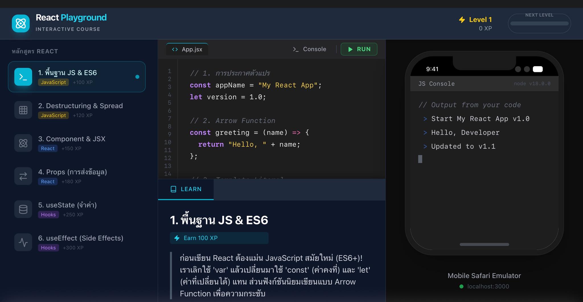Select the pulse icon for useEffect lesson

tap(23, 242)
